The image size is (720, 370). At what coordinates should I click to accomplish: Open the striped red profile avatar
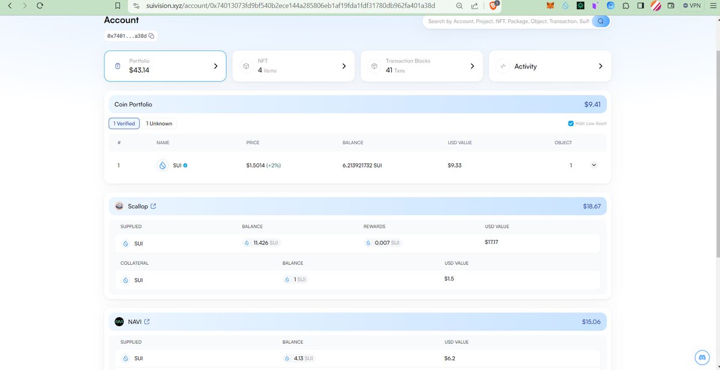click(x=656, y=5)
